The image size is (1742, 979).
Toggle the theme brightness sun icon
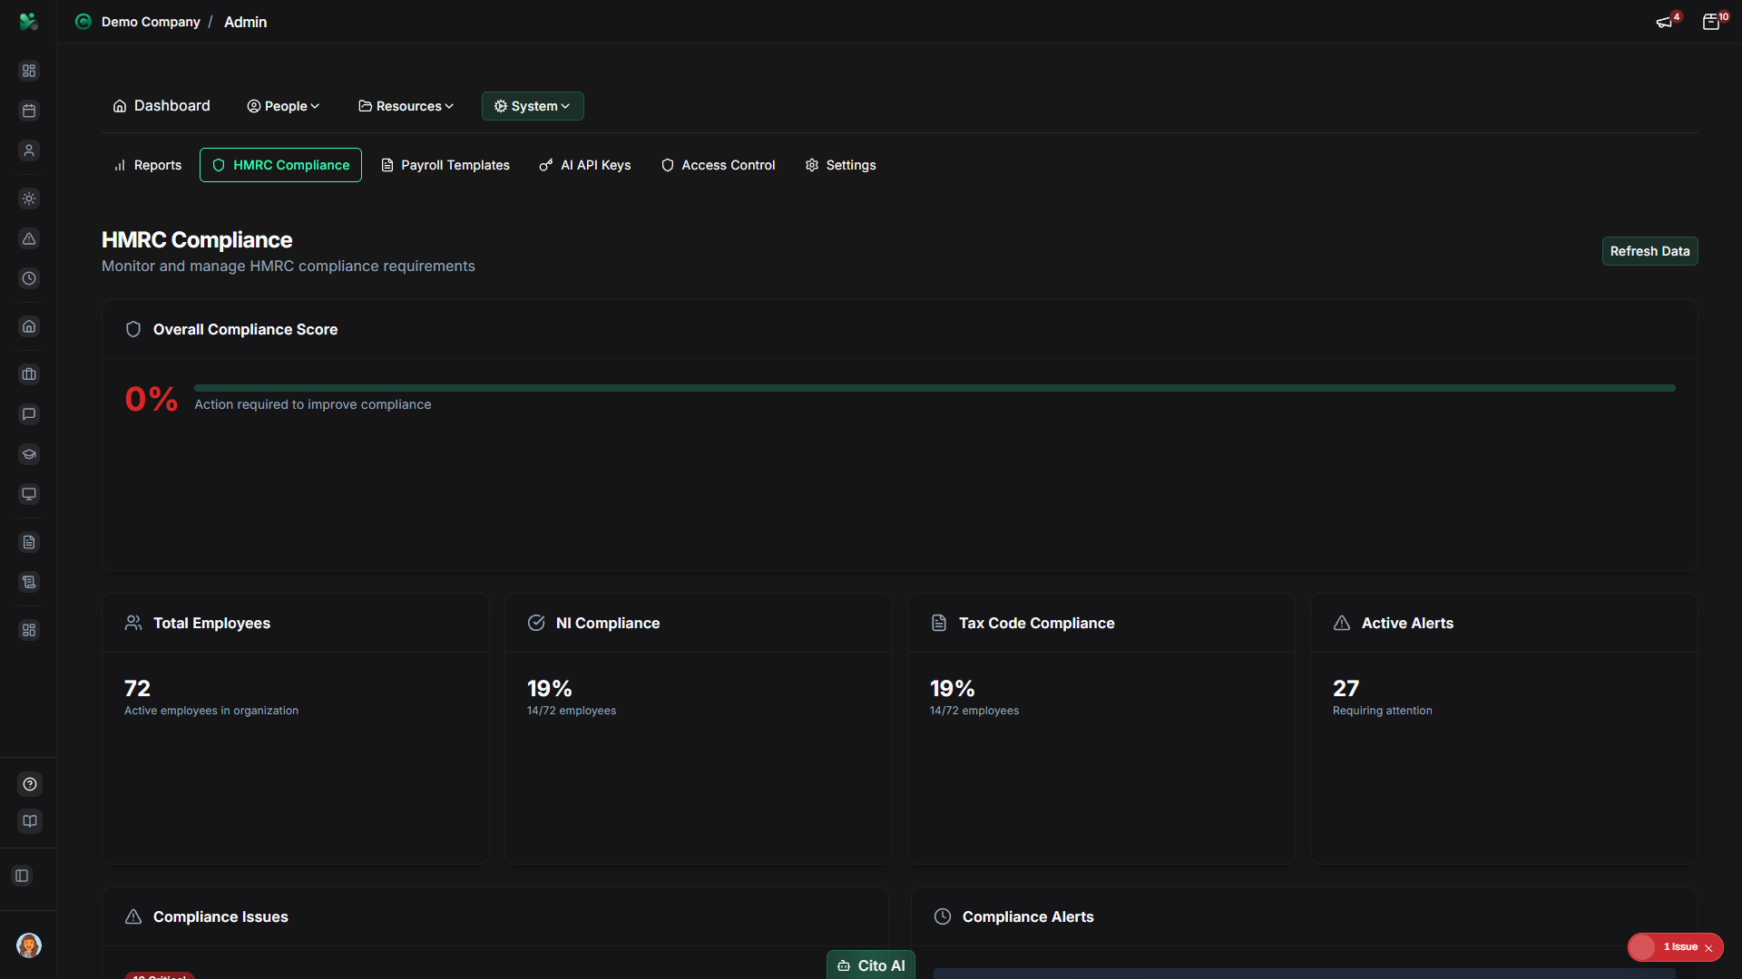point(29,199)
